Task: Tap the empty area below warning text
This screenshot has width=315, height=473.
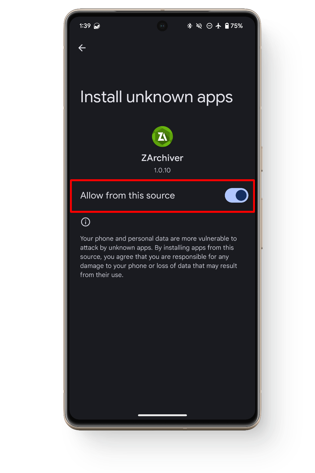Action: (x=162, y=345)
